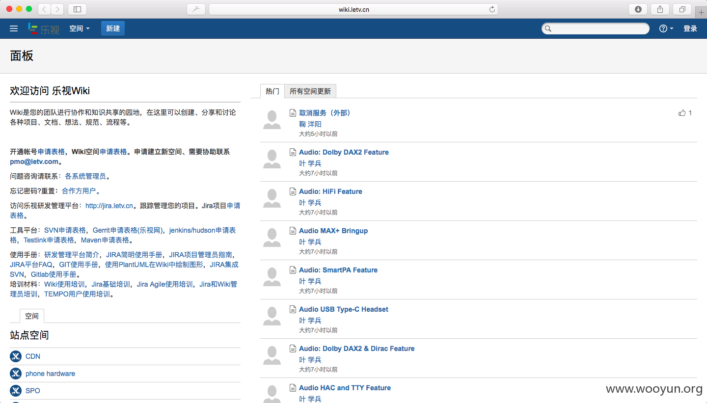
Task: Open the Jira基础培训 link
Action: (x=110, y=284)
